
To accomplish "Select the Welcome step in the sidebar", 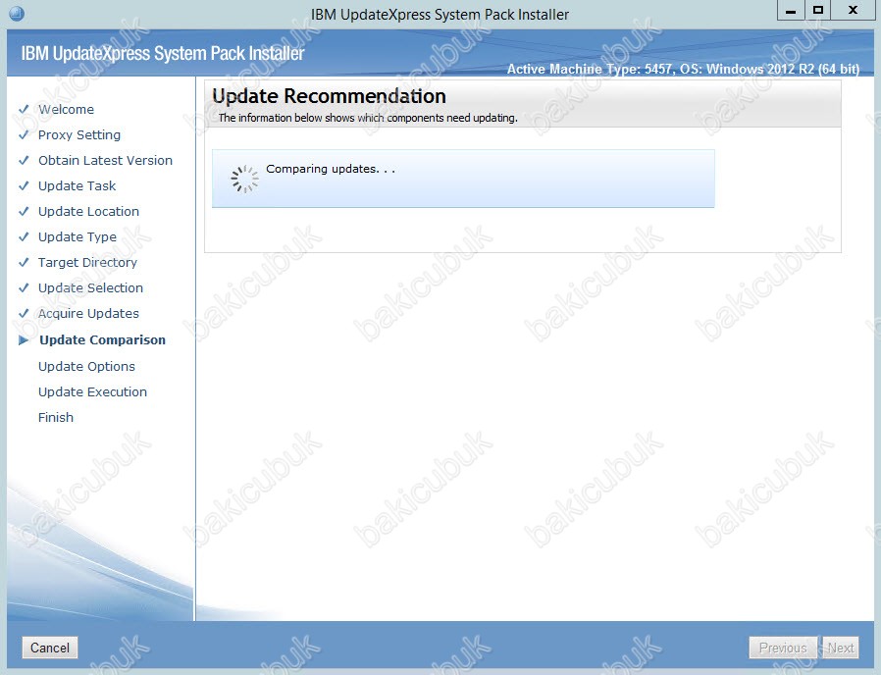I will [x=66, y=110].
